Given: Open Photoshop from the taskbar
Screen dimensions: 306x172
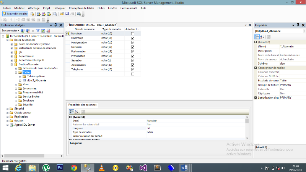Looking at the screenshot, I should click(60, 167).
